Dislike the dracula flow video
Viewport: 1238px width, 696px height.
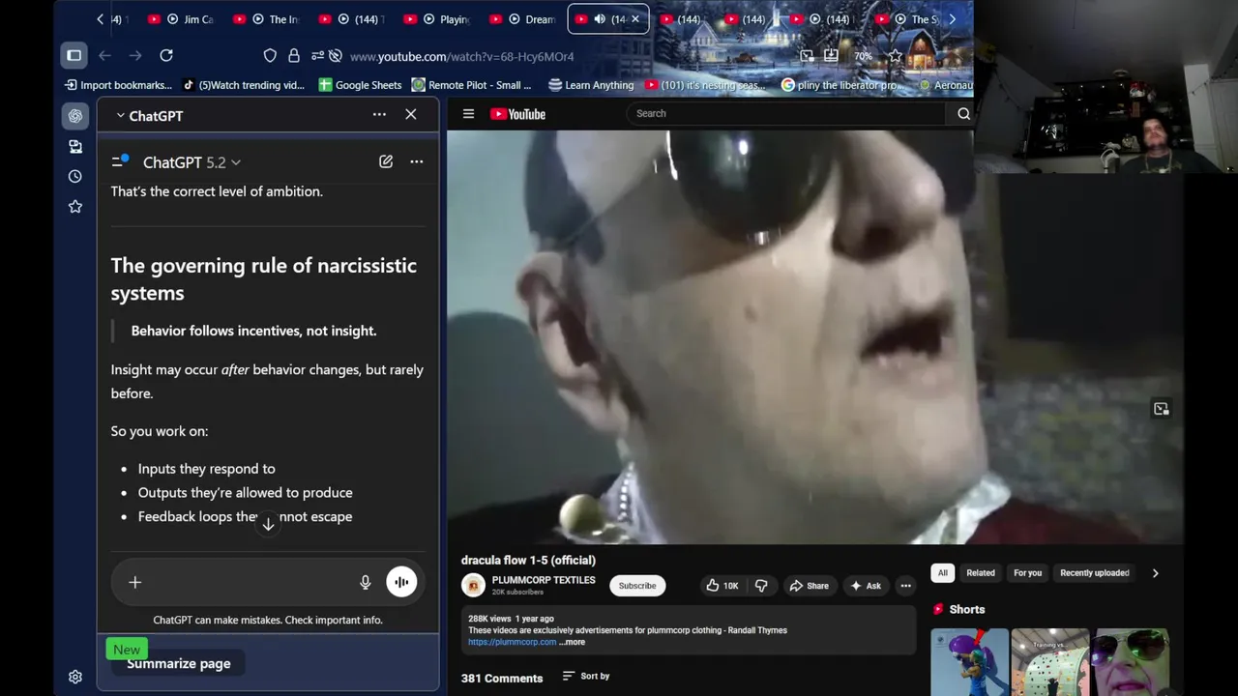coord(761,586)
